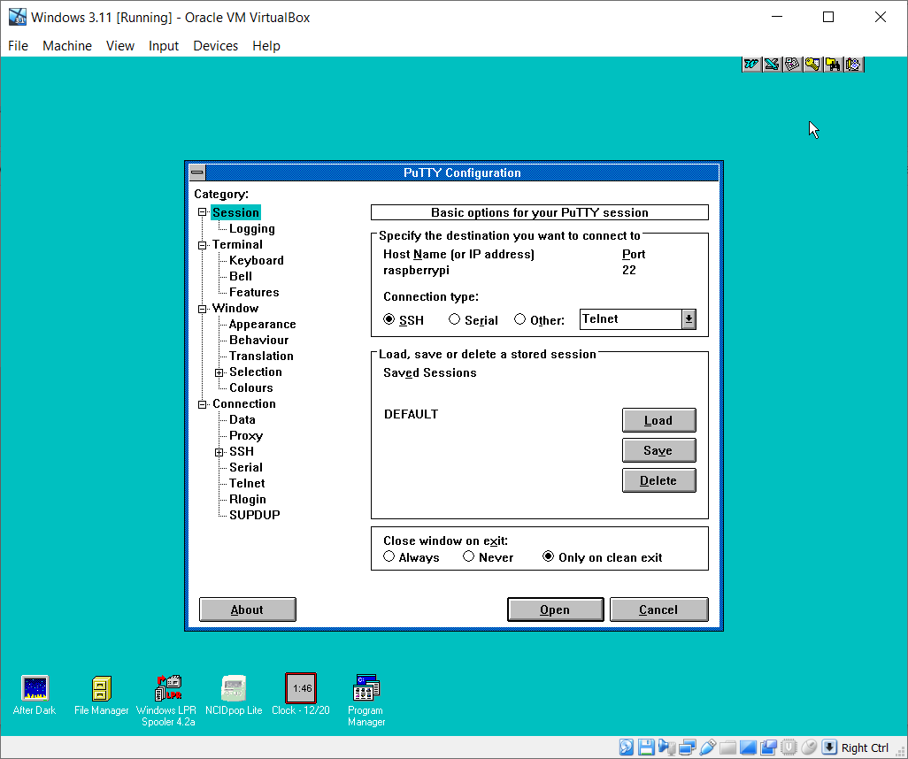This screenshot has width=908, height=759.
Task: Click the VirtualBox display status icon
Action: 748,747
